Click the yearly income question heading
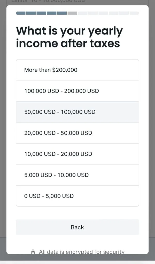Viewport: 155px width, 264px height. point(69,37)
